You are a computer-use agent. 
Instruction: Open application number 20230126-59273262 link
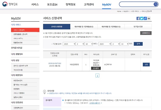click(55, 63)
